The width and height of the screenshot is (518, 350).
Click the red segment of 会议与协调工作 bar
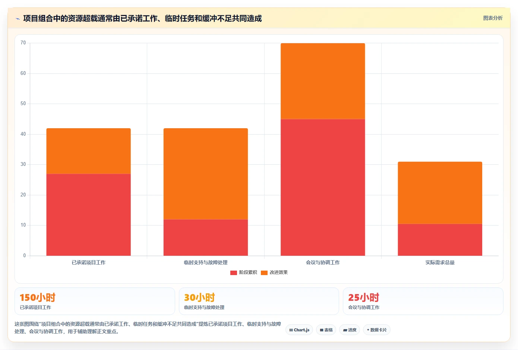pos(323,187)
